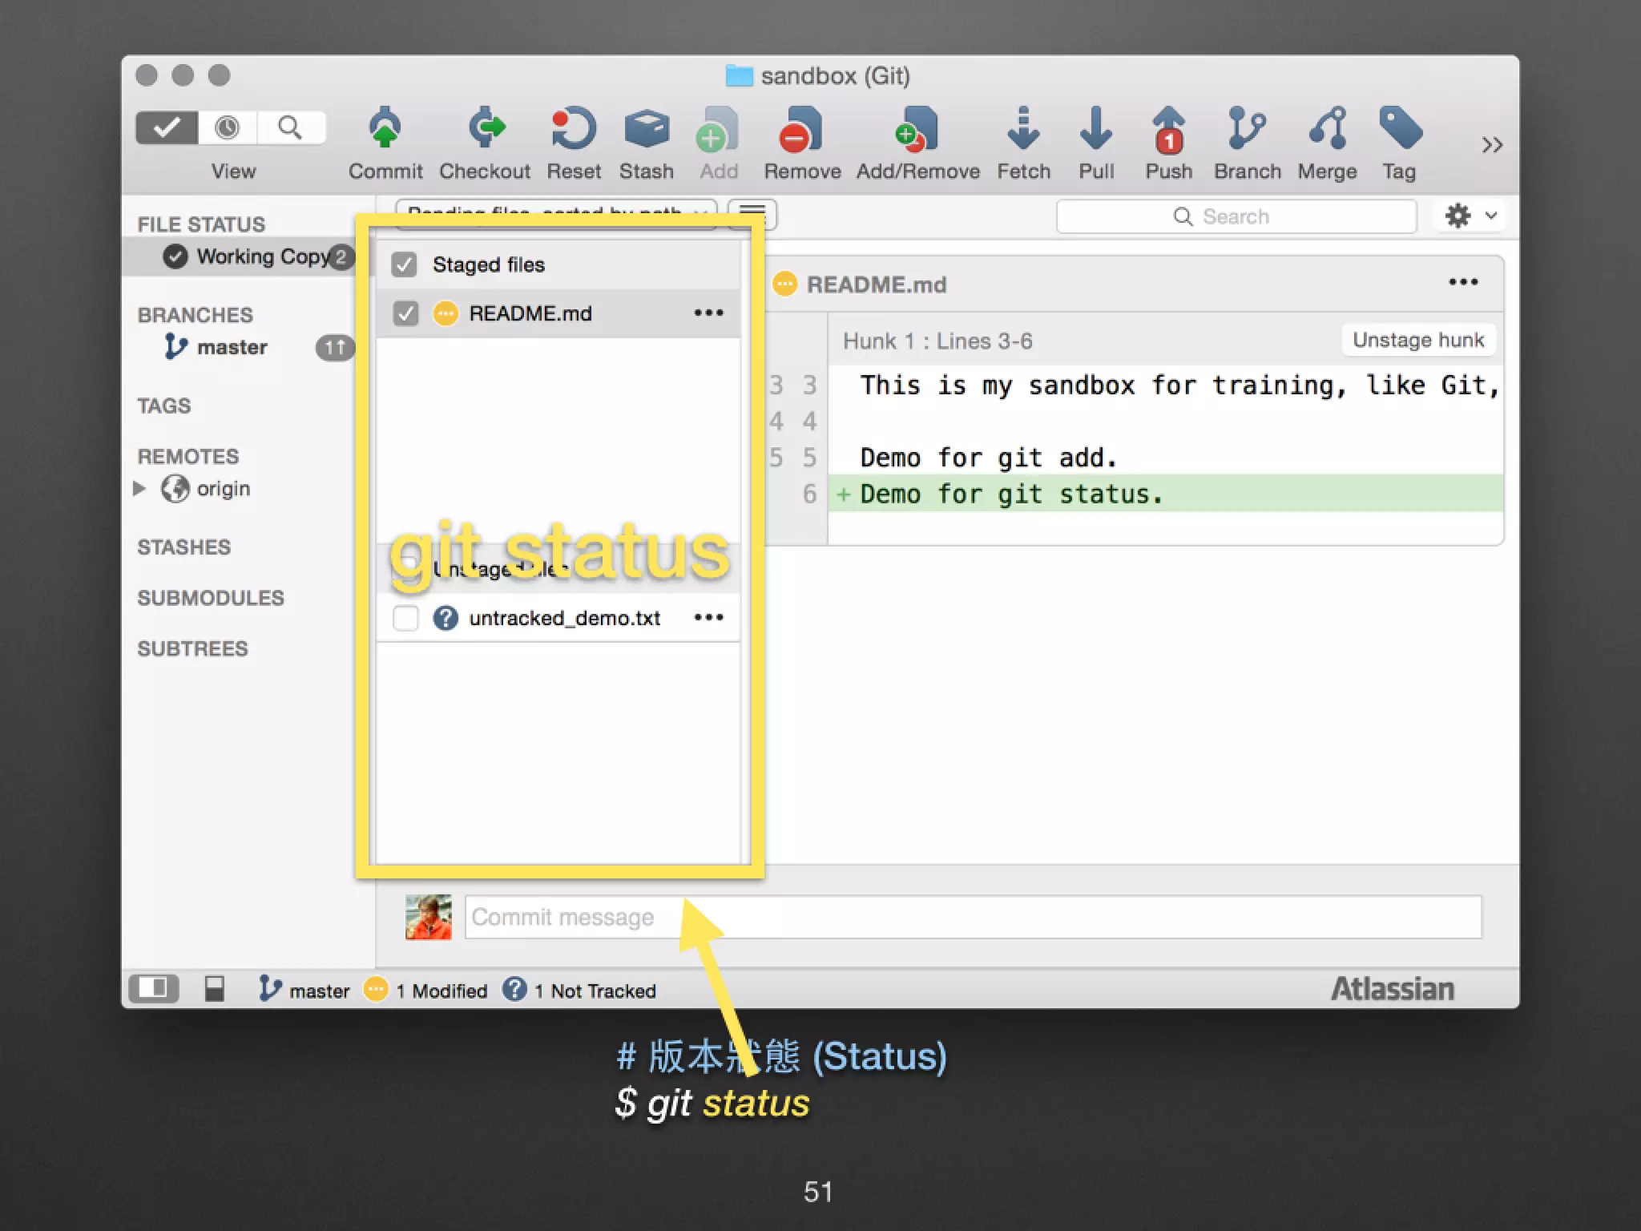Open the gear settings dropdown
This screenshot has height=1231, width=1641.
point(1470,216)
